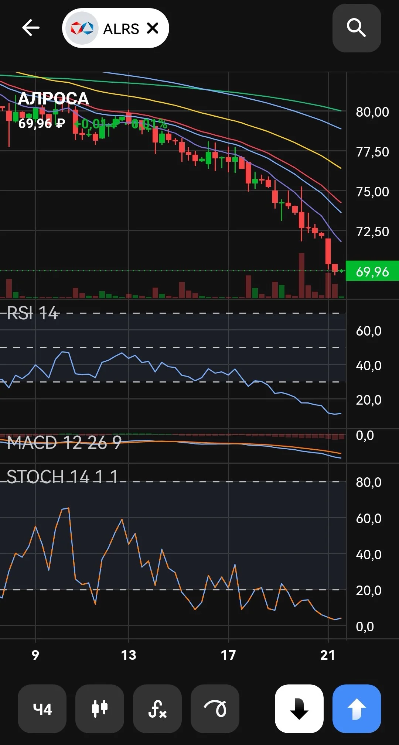This screenshot has height=745, width=399.
Task: Tap the white down-arrow sell button
Action: tap(299, 709)
